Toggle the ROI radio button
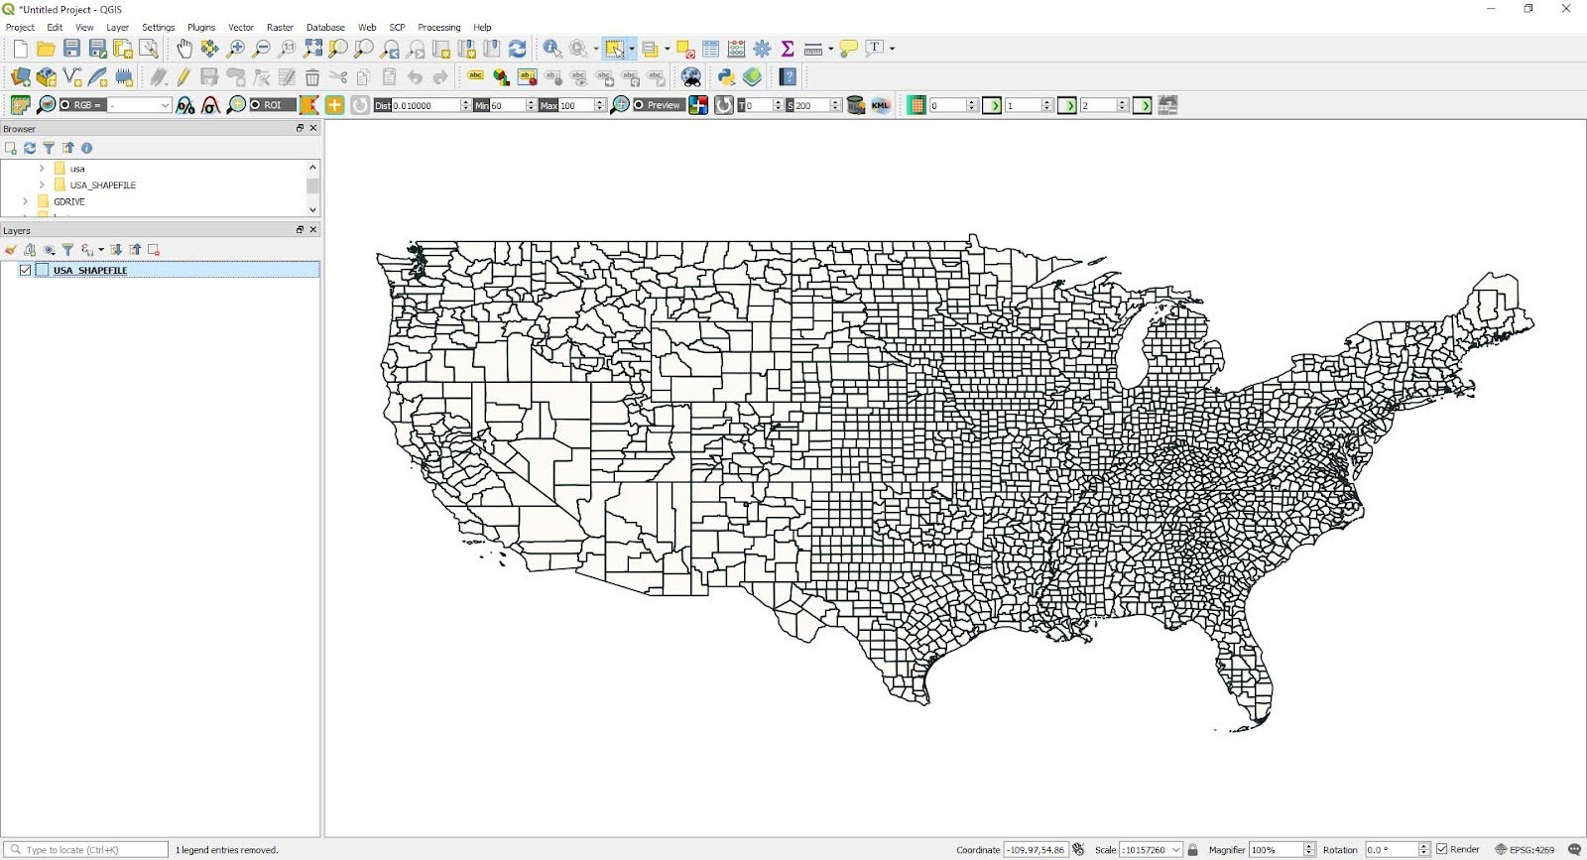Viewport: 1587px width, 860px height. (x=255, y=105)
